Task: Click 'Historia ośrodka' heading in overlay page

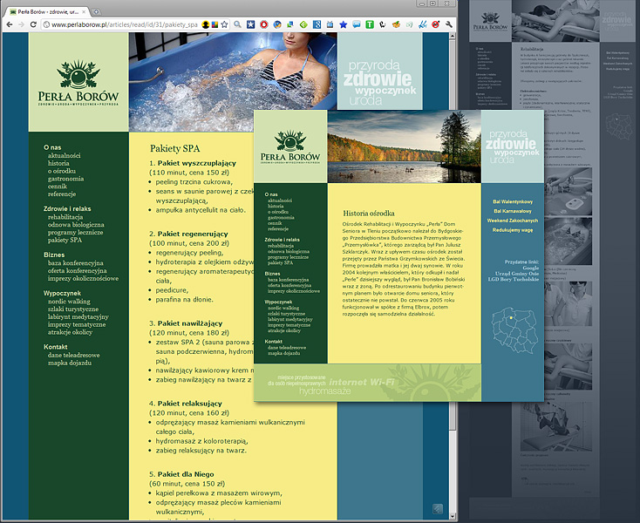Action: (x=369, y=214)
